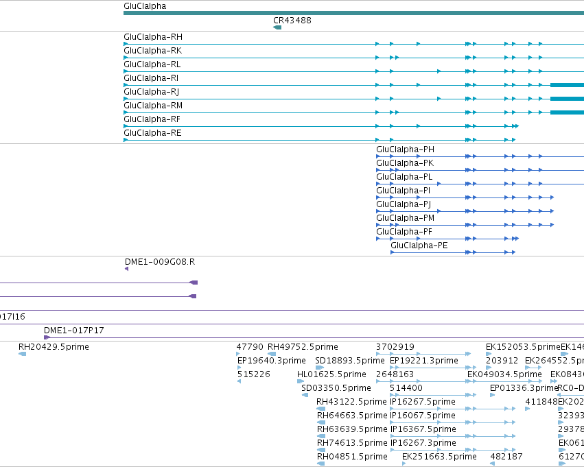The width and height of the screenshot is (584, 467).
Task: Select the 203912 feature label
Action: (502, 361)
